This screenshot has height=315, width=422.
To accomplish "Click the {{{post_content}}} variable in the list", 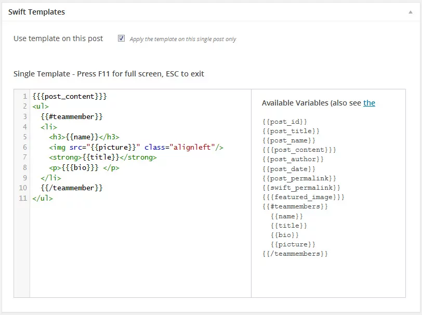I will tap(299, 150).
